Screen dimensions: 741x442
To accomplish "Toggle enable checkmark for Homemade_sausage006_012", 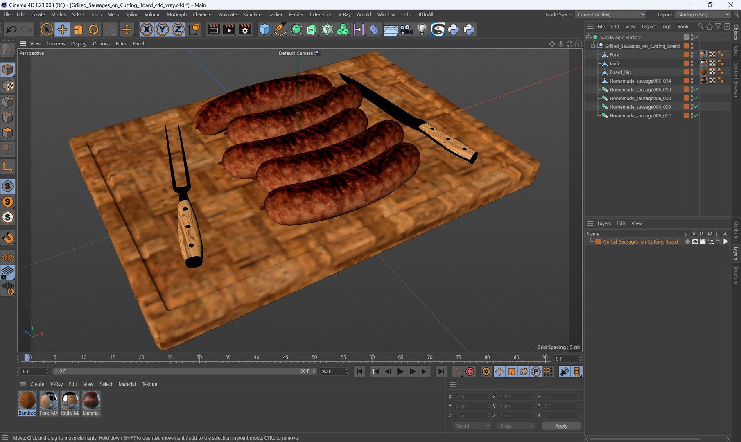I will click(696, 116).
